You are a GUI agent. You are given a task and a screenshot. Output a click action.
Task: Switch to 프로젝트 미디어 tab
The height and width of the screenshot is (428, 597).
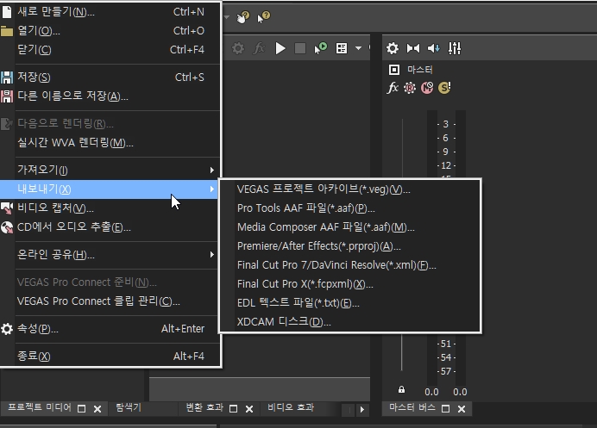[x=39, y=407]
